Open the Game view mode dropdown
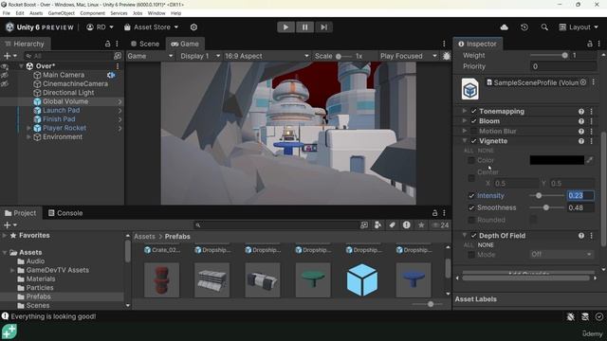The height and width of the screenshot is (341, 607). click(x=150, y=56)
